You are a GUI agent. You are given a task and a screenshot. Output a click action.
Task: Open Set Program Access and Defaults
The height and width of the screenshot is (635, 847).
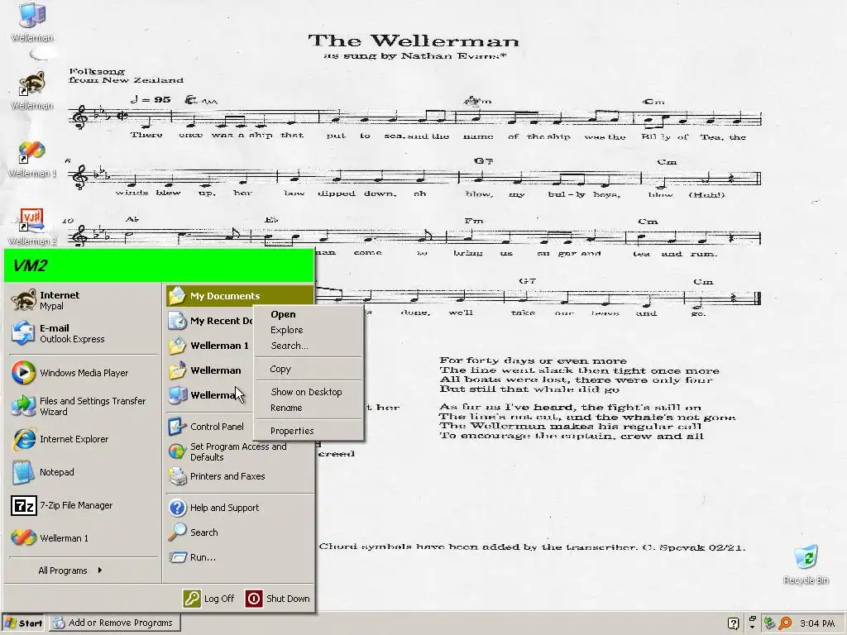(239, 451)
